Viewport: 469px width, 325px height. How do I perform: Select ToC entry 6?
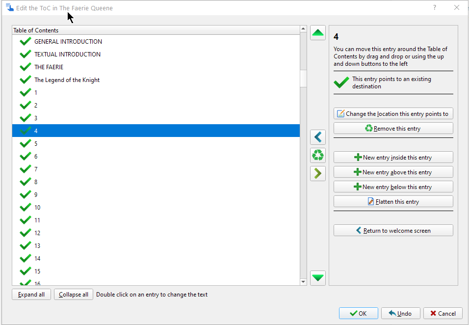pyautogui.click(x=156, y=157)
